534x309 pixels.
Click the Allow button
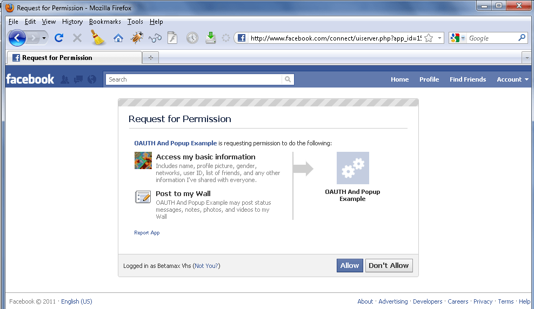tap(350, 265)
